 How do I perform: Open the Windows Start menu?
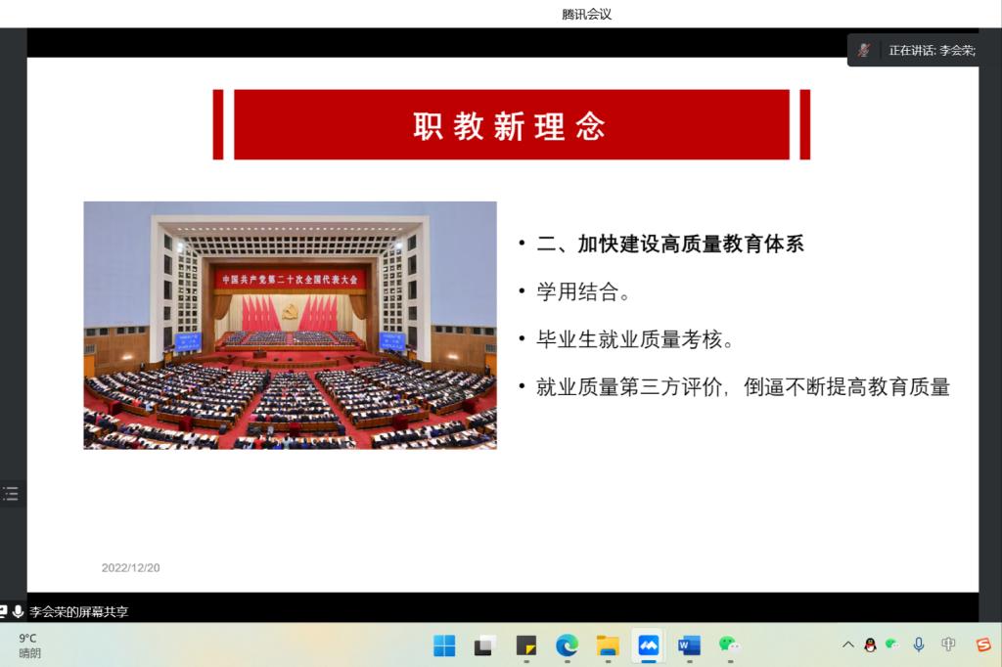coord(444,645)
